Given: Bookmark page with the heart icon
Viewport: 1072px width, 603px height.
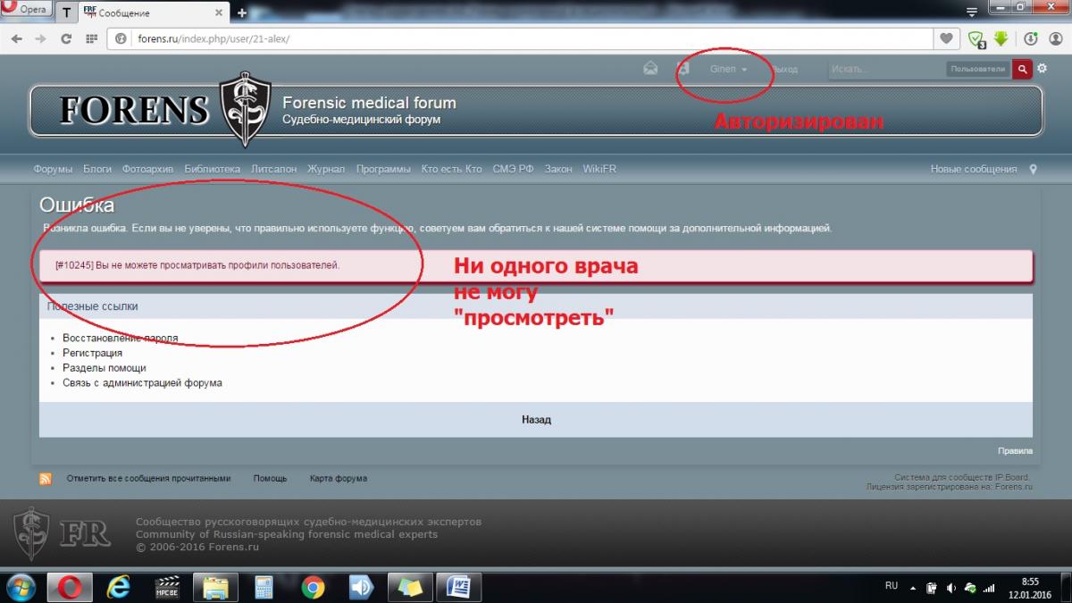Looking at the screenshot, I should coord(946,39).
